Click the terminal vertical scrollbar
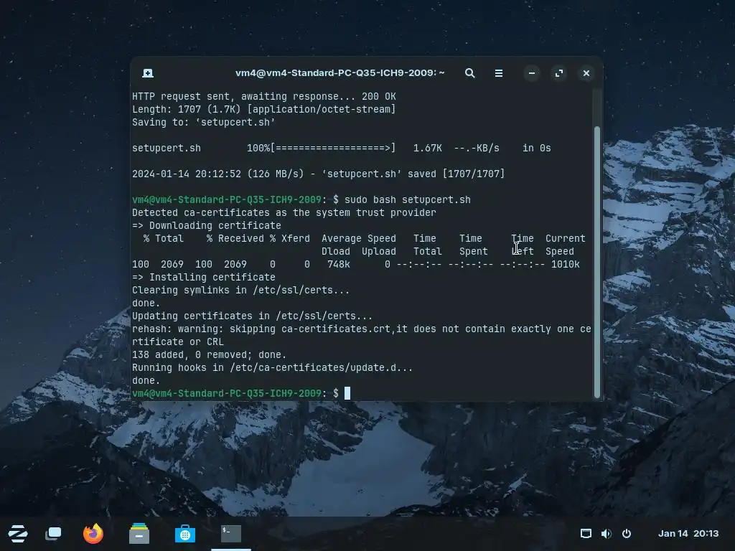The height and width of the screenshot is (551, 735). (596, 263)
